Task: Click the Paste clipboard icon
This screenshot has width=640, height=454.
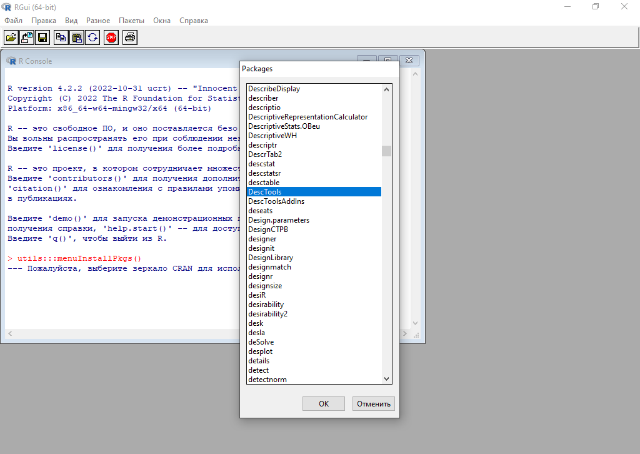Action: [77, 38]
